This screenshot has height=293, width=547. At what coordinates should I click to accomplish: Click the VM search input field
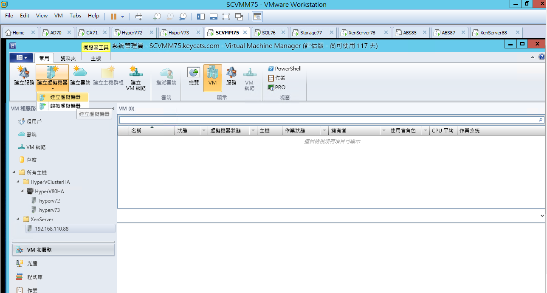pyautogui.click(x=328, y=120)
